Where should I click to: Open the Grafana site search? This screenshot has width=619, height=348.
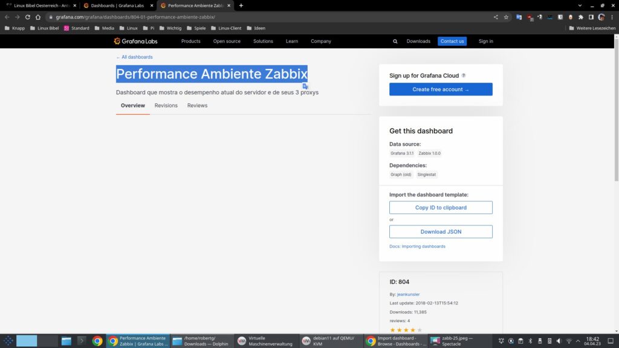395,41
